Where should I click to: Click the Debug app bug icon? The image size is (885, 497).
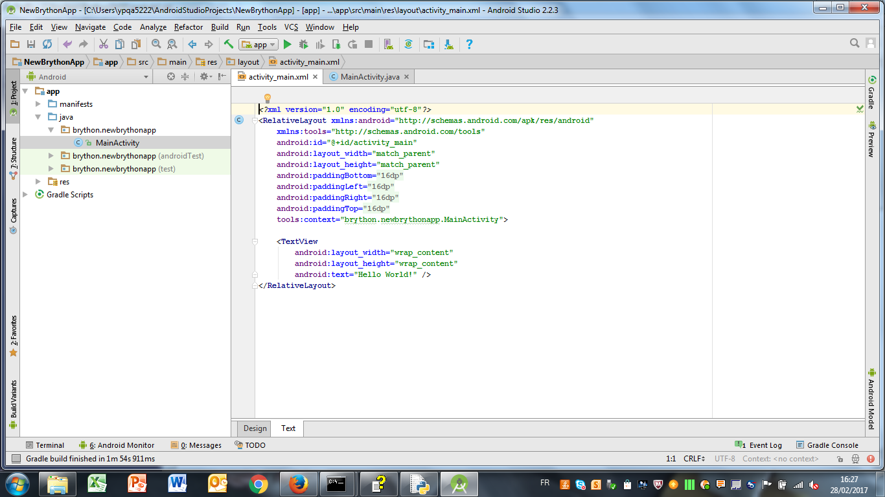click(x=303, y=45)
